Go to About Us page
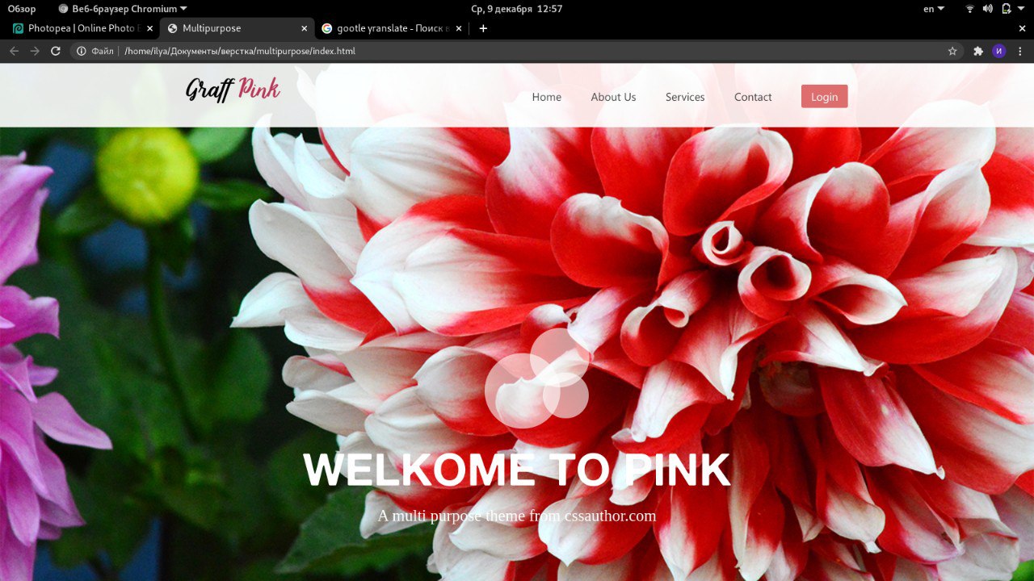Viewport: 1034px width, 581px height. point(613,97)
